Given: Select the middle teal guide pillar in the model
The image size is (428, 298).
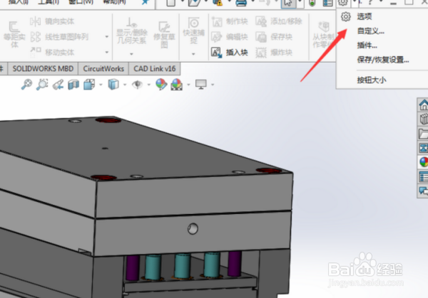Looking at the screenshot, I should click(x=183, y=266).
